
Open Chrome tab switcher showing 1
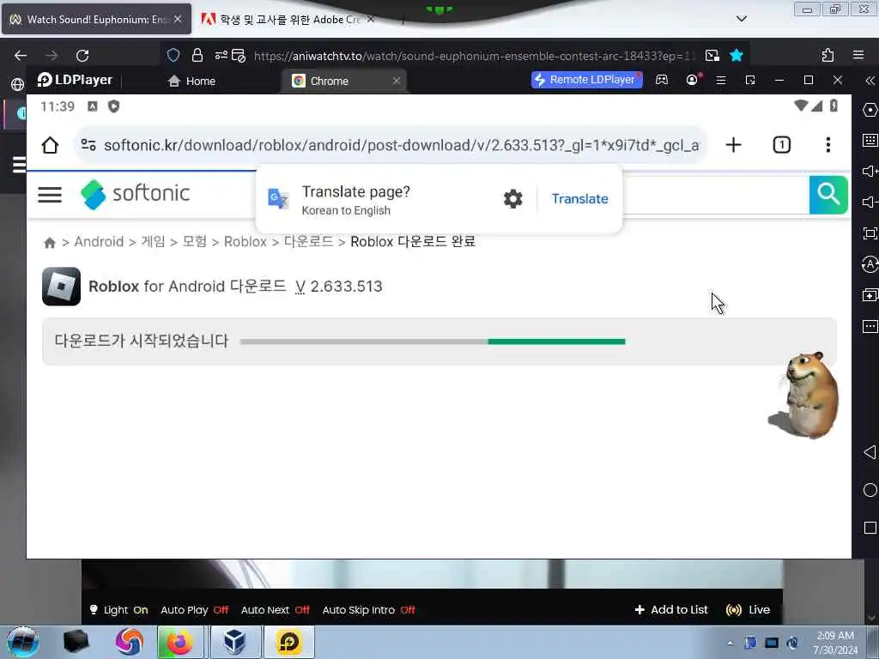(x=781, y=145)
